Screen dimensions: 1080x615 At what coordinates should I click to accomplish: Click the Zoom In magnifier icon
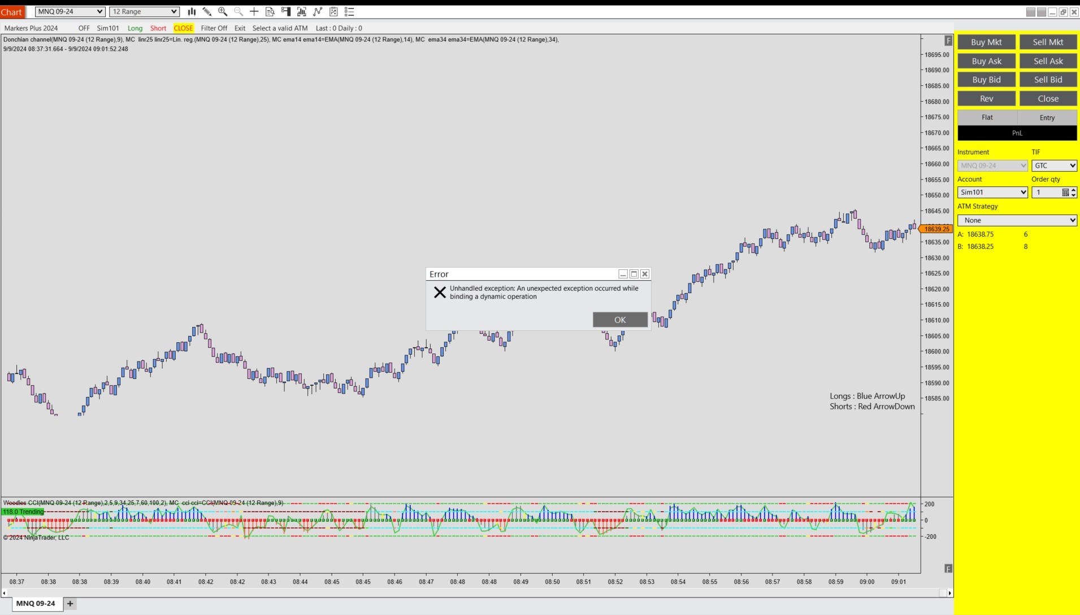(x=223, y=11)
